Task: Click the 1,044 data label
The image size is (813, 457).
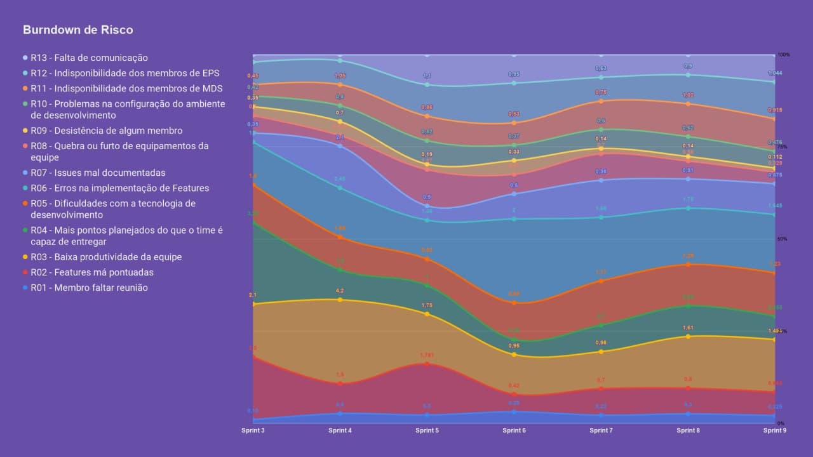Action: click(x=775, y=73)
